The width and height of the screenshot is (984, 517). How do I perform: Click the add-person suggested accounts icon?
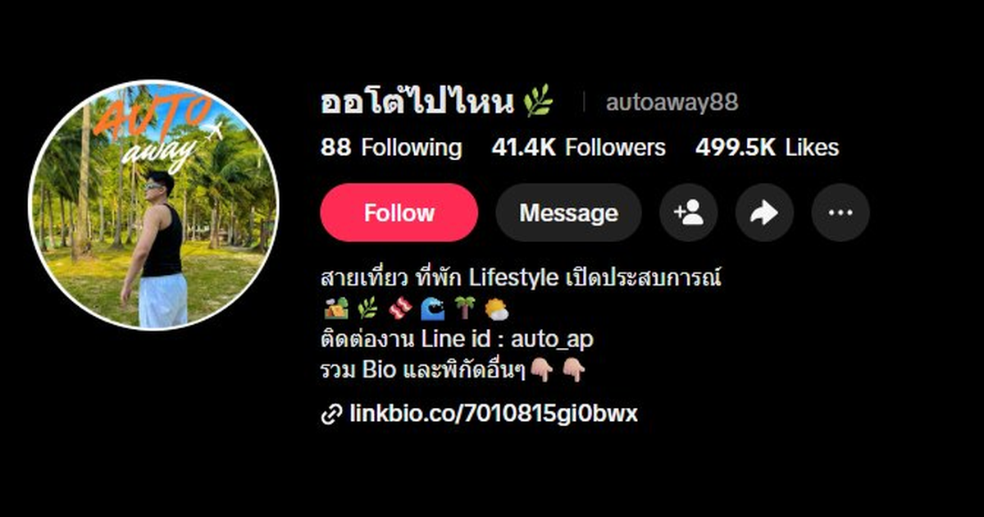tap(689, 213)
